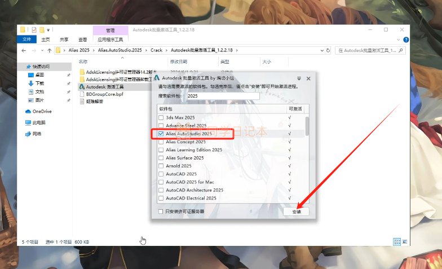The height and width of the screenshot is (269, 442).
Task: Open the 应用程序工具 ribbon tab
Action: [x=111, y=39]
